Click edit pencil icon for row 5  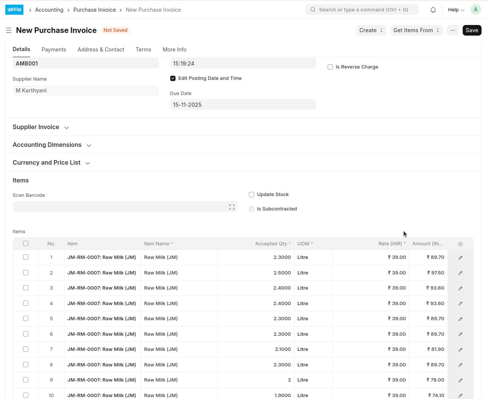pos(460,319)
